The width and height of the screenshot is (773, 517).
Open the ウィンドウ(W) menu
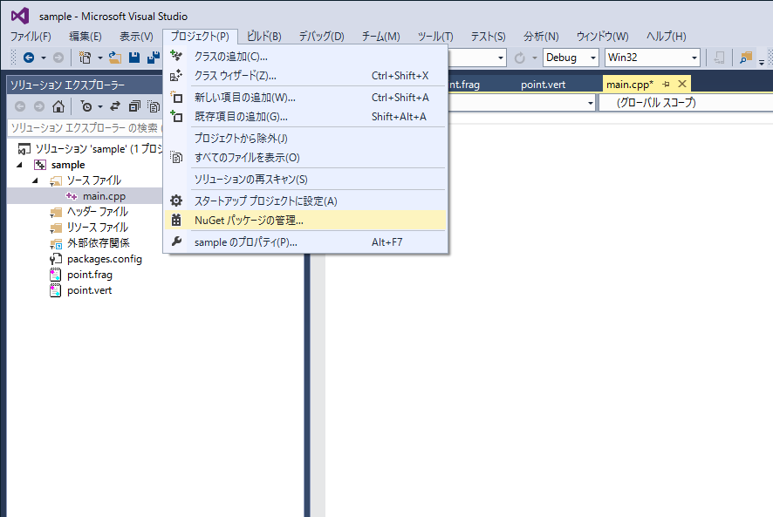tap(602, 37)
